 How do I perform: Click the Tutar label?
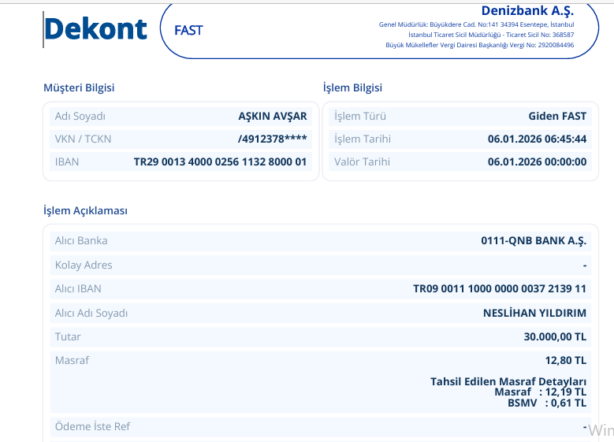68,336
